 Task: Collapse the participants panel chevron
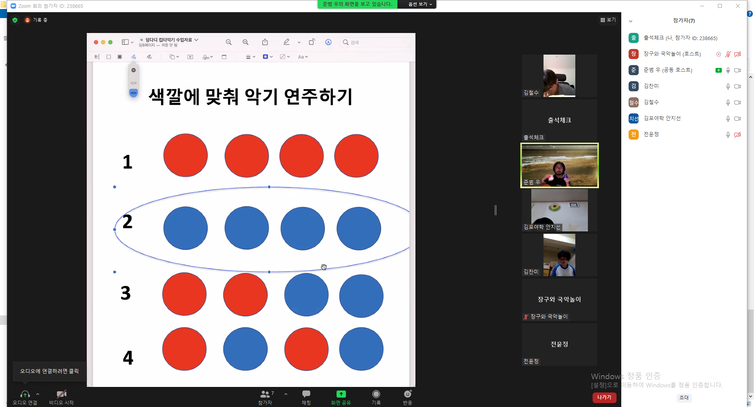pos(631,21)
